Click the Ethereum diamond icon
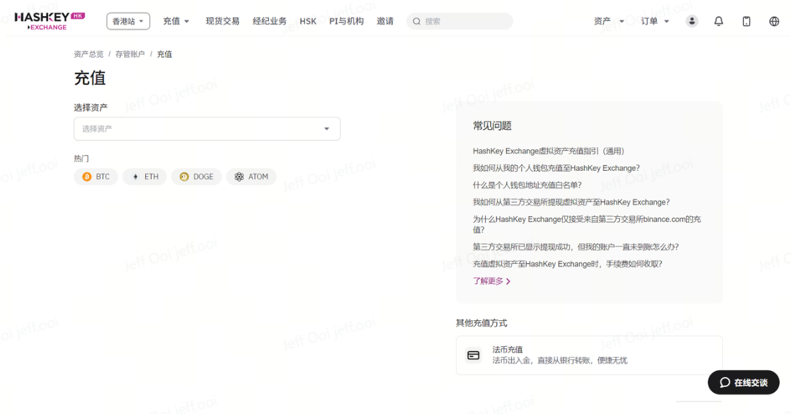 coord(136,176)
